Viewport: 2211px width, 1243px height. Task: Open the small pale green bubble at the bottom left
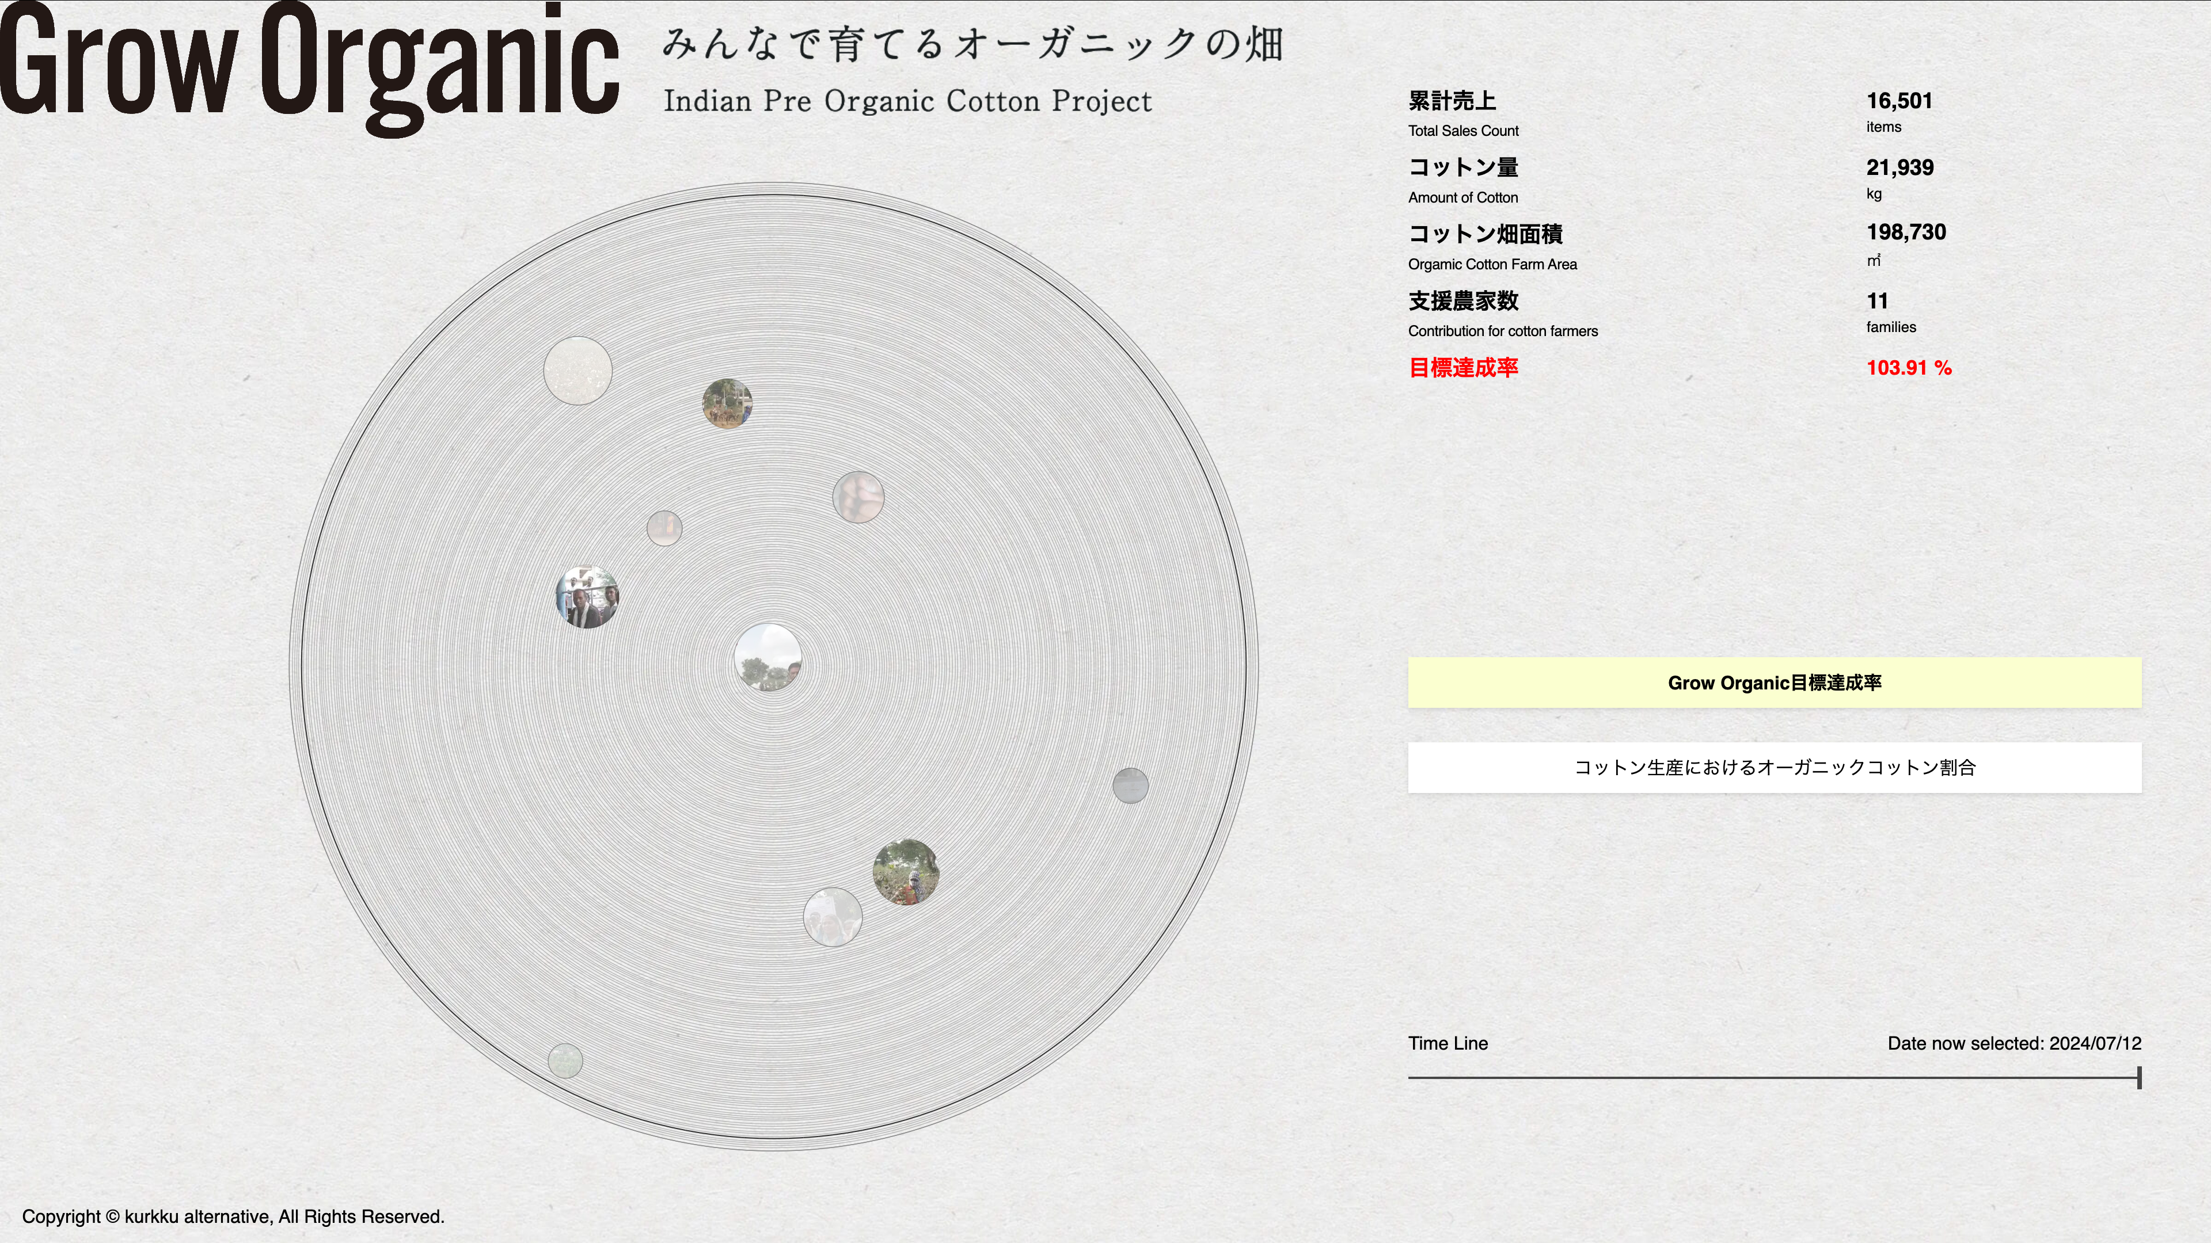(x=565, y=1060)
